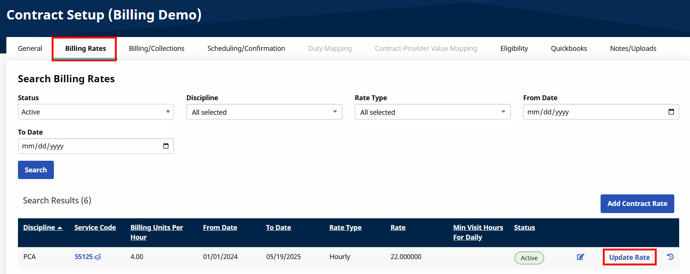Click the layers icon beside S5125
690x274 pixels.
coord(98,257)
